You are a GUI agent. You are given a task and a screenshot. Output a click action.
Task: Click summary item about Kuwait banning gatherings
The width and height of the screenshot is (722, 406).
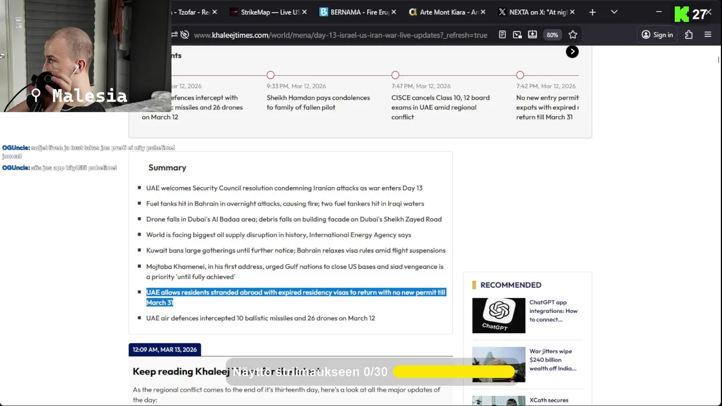coord(296,250)
